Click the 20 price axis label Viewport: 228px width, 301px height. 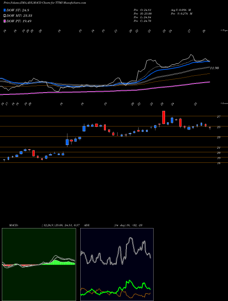click(219, 153)
